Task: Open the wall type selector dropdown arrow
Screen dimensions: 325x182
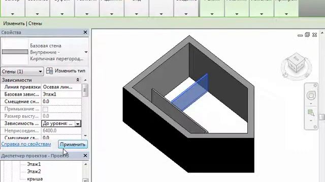Action: tap(86, 52)
